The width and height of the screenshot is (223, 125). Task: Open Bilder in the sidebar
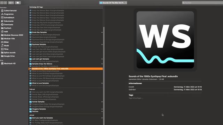5,42
